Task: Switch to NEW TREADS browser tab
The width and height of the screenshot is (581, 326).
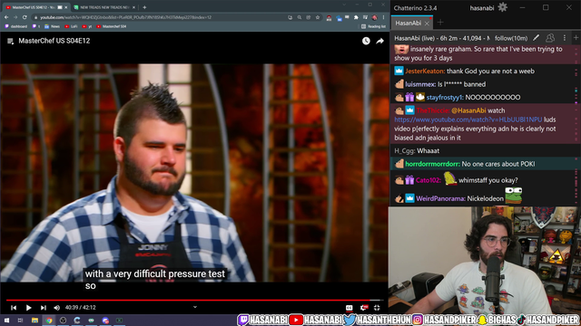Action: [x=104, y=7]
